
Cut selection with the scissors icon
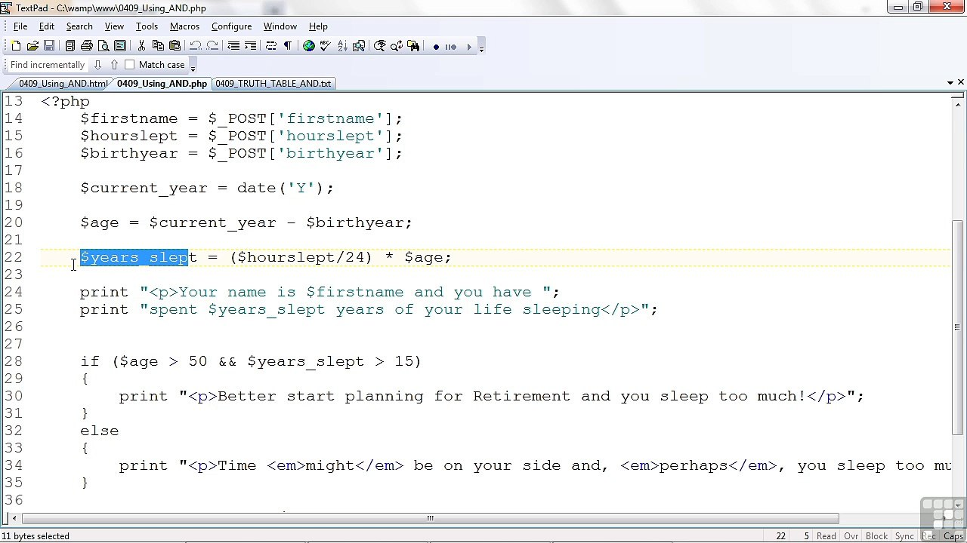[141, 46]
